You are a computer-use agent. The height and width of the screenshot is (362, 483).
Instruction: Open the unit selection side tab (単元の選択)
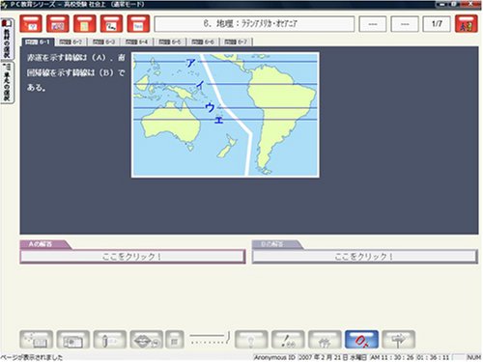[7, 82]
